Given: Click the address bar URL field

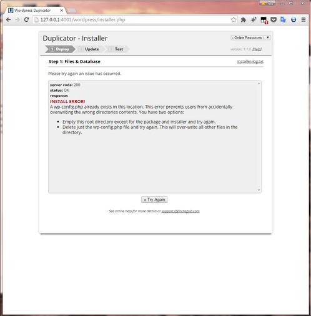Looking at the screenshot, I should 133,20.
